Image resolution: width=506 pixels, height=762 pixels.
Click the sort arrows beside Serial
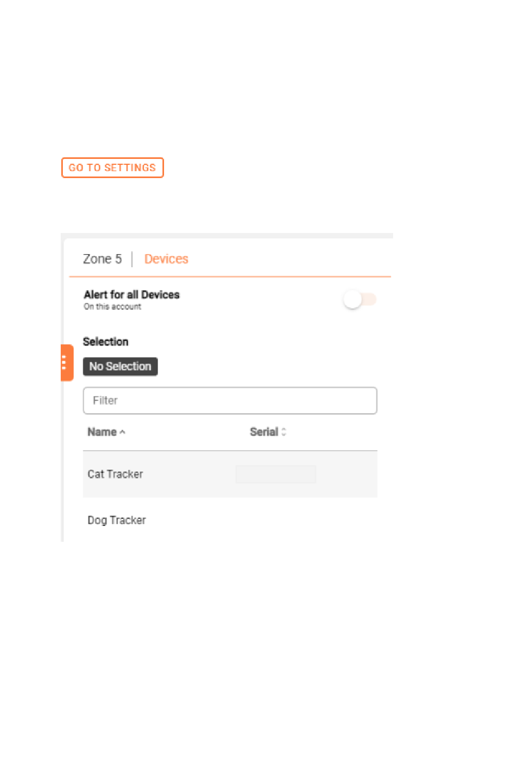[x=284, y=432]
